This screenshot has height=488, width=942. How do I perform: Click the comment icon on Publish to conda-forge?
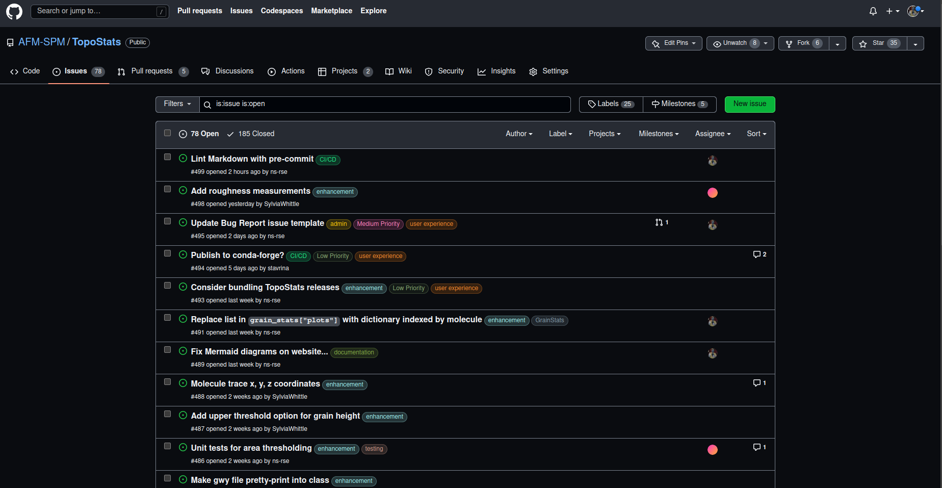tap(756, 254)
